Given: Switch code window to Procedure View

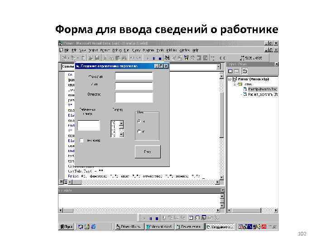Looking at the screenshot, I should (61, 182).
